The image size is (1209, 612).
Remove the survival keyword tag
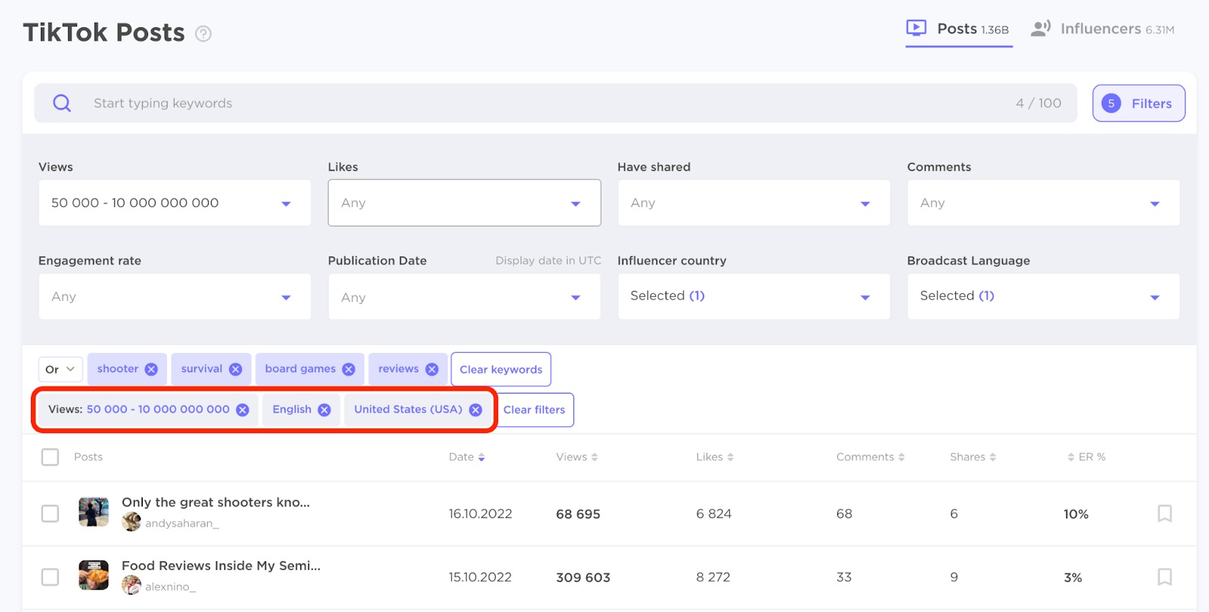coord(236,369)
